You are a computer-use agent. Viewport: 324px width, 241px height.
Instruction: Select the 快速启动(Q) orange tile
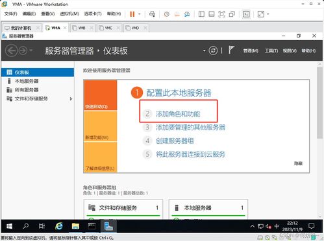pos(101,95)
